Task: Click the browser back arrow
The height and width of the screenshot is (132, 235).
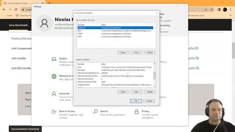Action: pos(4,10)
